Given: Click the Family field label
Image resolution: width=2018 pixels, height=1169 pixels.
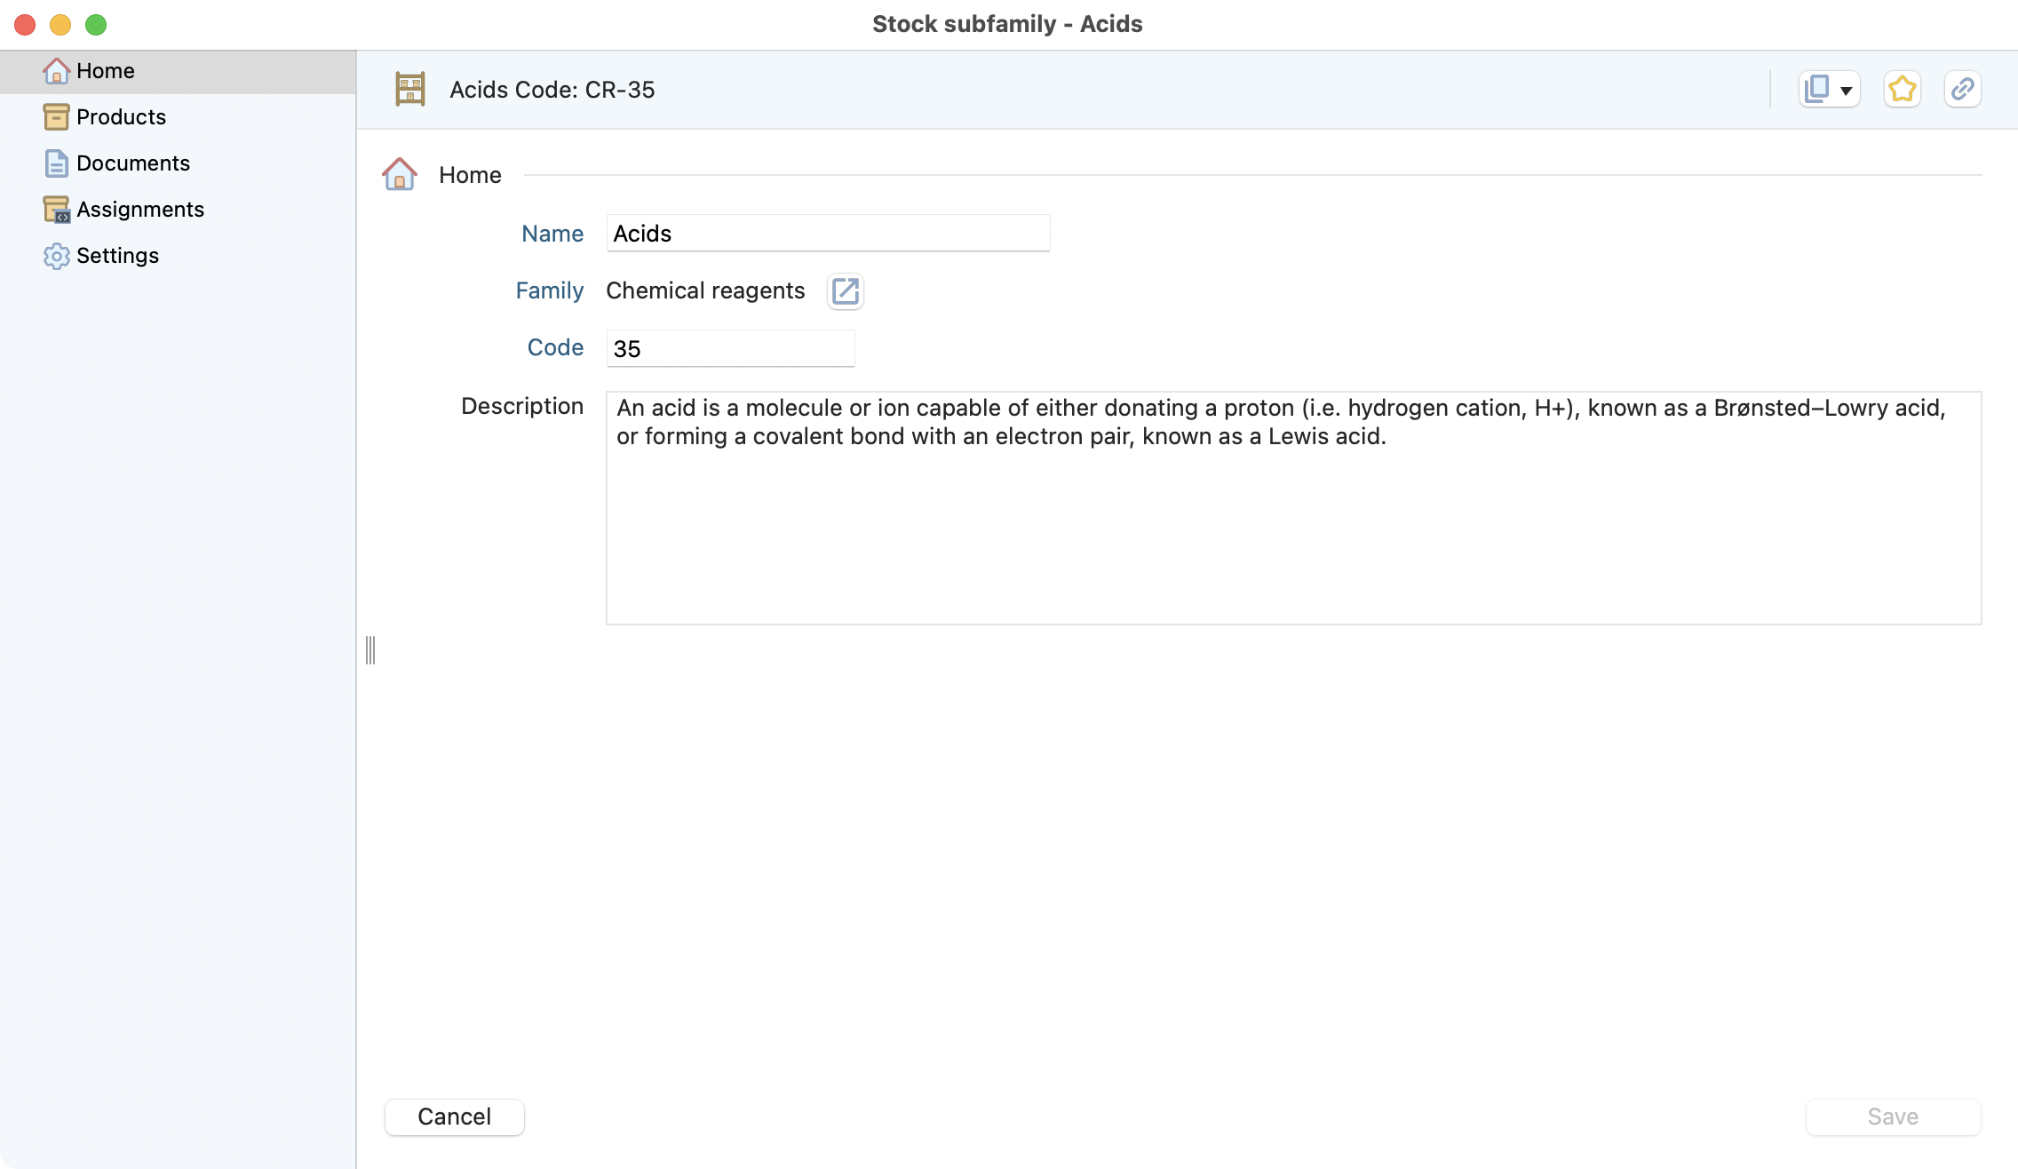Looking at the screenshot, I should (x=549, y=290).
